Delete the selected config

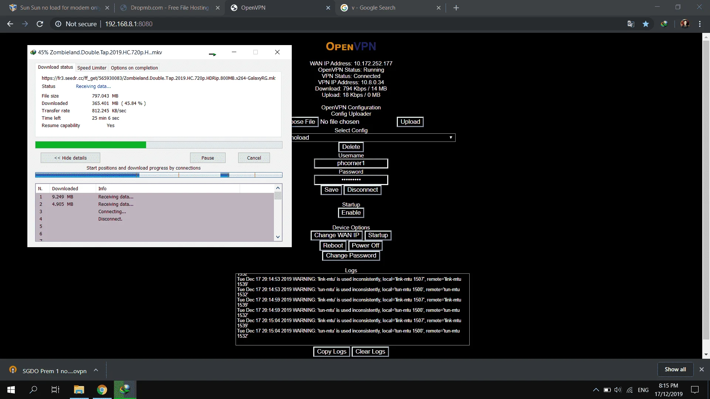351,147
